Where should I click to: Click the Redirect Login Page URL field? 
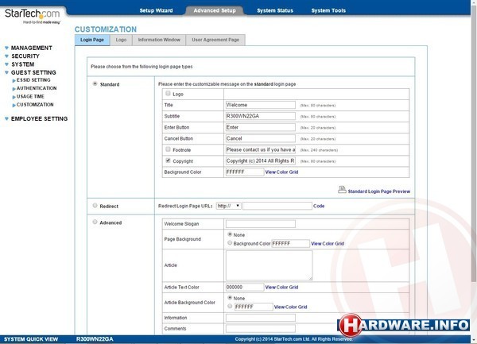click(277, 206)
